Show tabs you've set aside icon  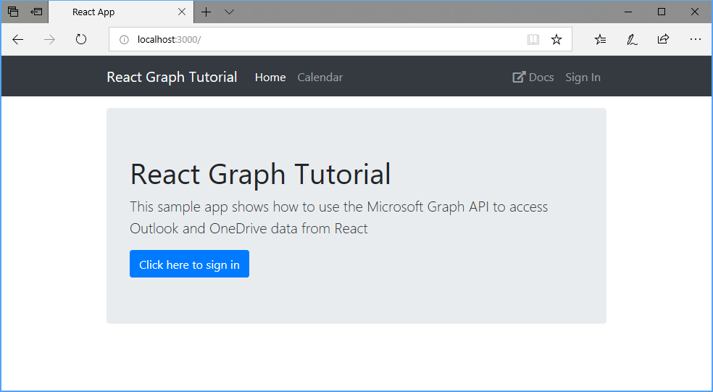[x=13, y=12]
